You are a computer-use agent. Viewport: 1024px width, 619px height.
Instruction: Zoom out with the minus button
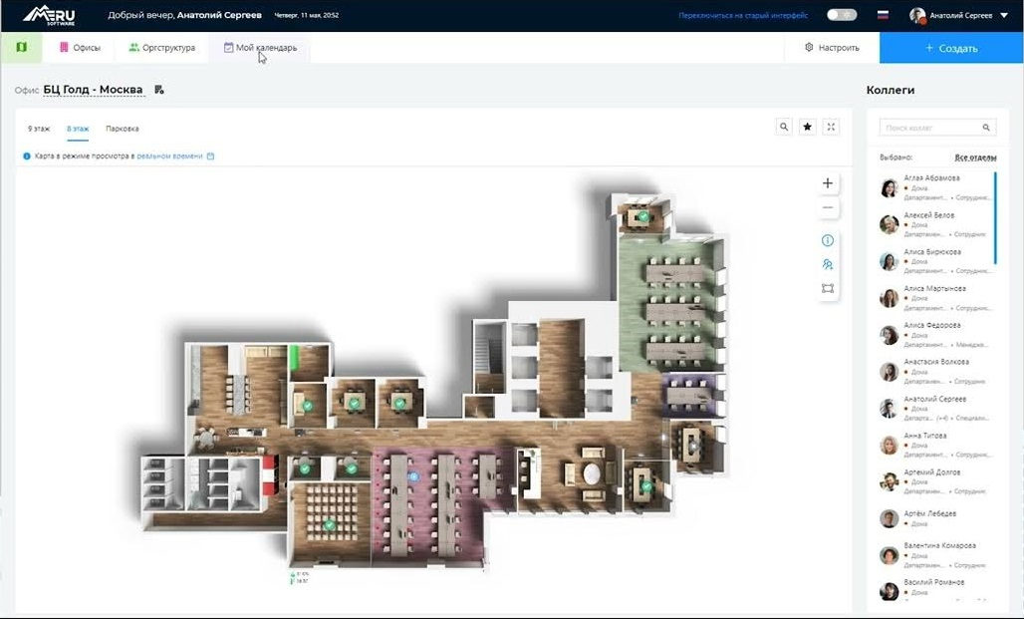tap(827, 208)
